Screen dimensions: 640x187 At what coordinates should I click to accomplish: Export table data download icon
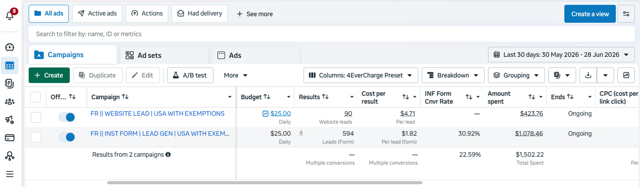[588, 75]
